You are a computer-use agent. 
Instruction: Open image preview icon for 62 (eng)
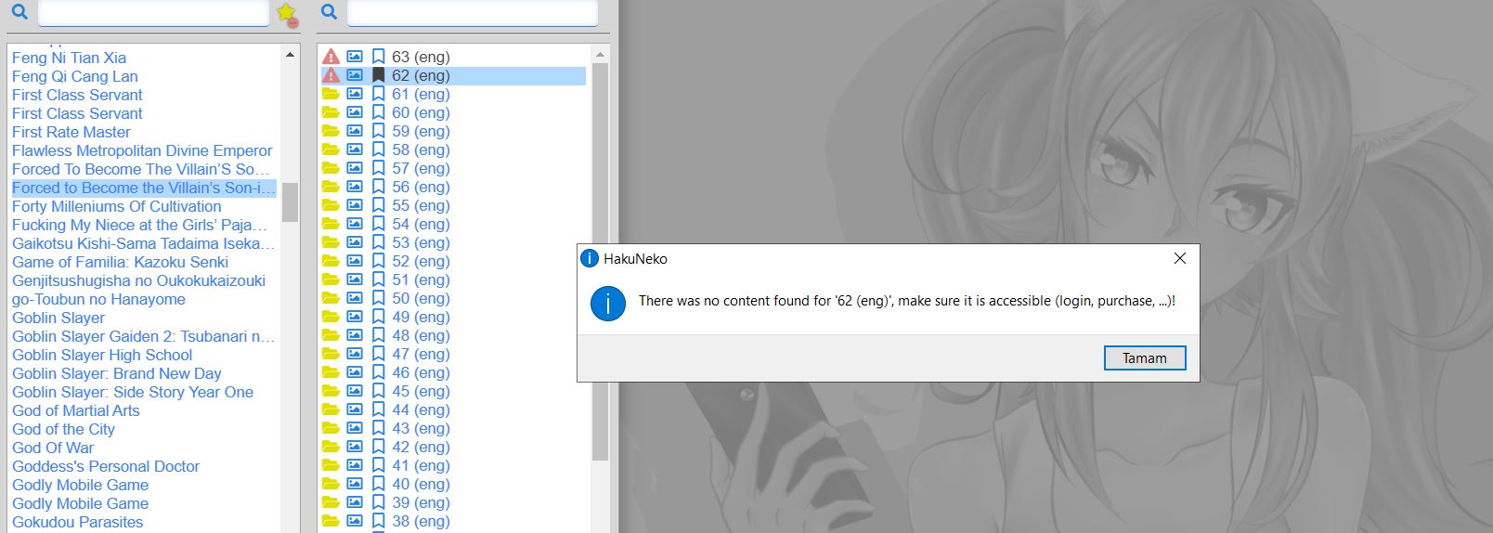click(x=355, y=75)
